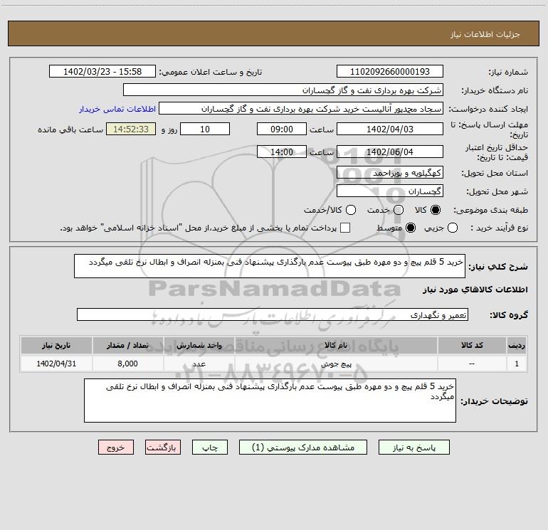
Task: Click the نام کالا column header
Action: pyautogui.click(x=336, y=345)
